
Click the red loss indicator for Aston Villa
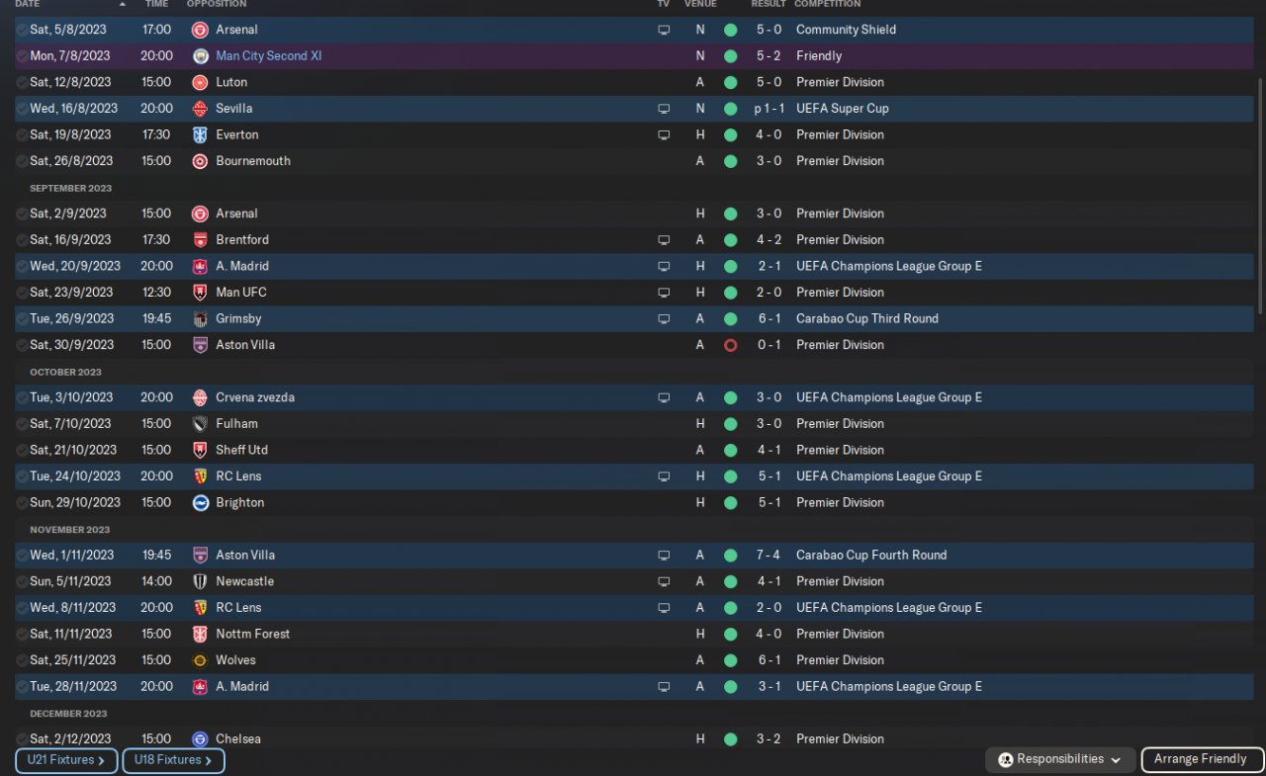(730, 345)
